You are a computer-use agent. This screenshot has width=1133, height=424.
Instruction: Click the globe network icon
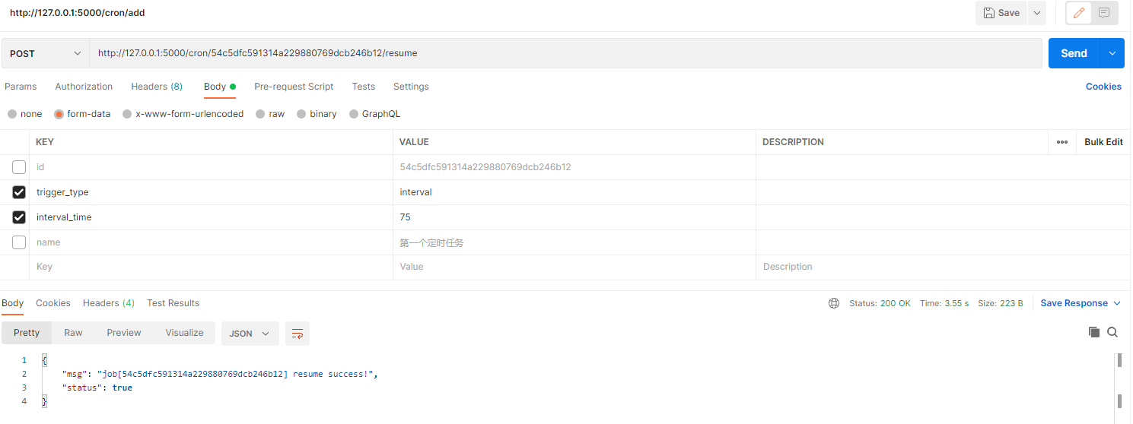click(x=834, y=303)
